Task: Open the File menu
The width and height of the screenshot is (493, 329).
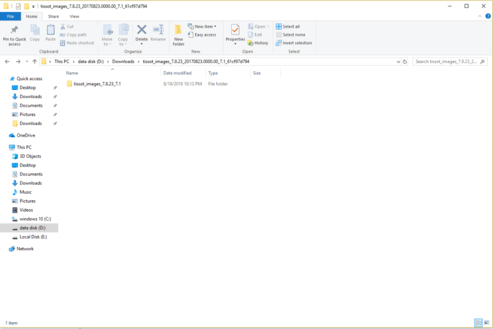Action: pyautogui.click(x=10, y=16)
